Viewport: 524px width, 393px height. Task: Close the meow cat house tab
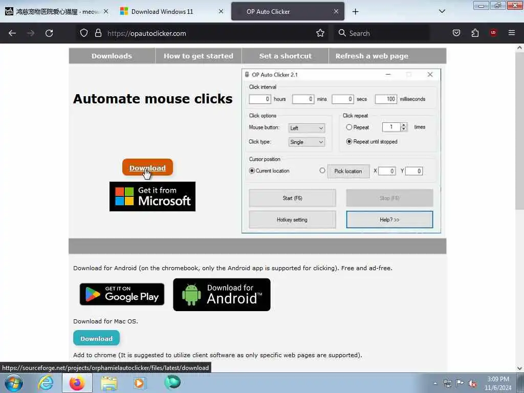click(x=105, y=11)
